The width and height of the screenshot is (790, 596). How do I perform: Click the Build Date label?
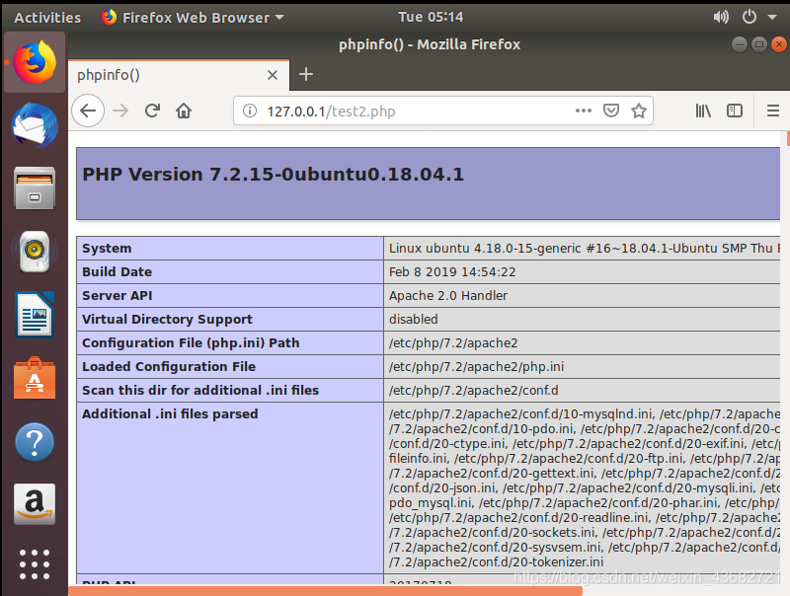[x=117, y=271]
